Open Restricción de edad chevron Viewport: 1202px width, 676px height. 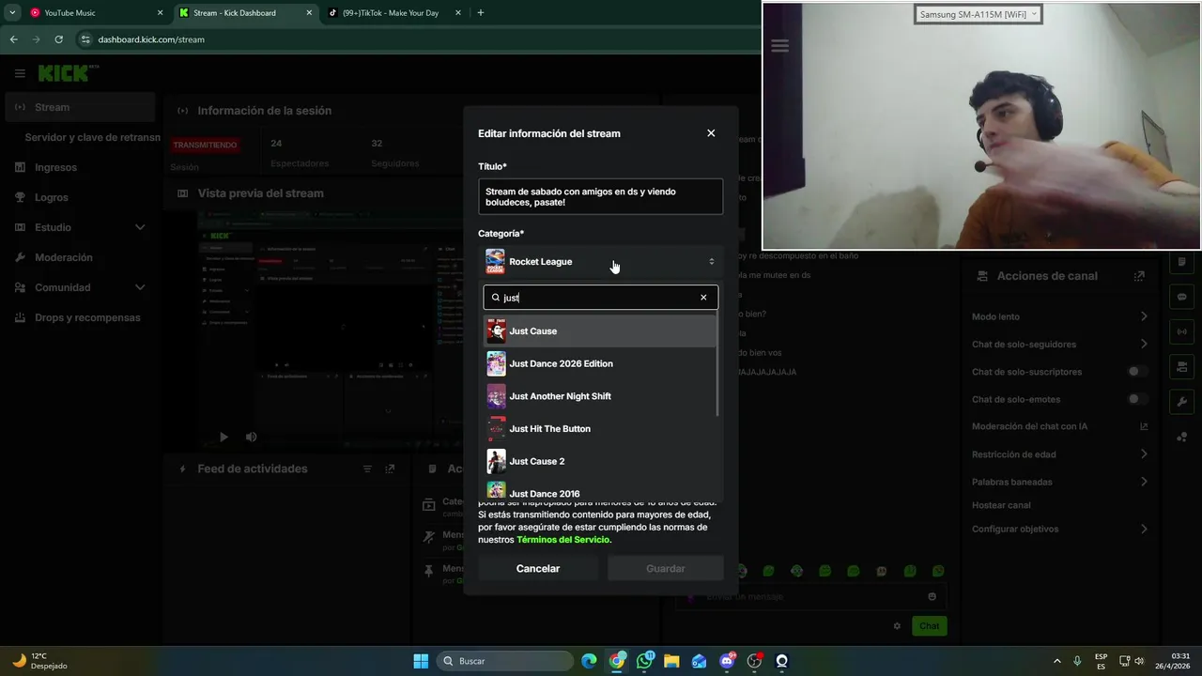click(x=1144, y=454)
